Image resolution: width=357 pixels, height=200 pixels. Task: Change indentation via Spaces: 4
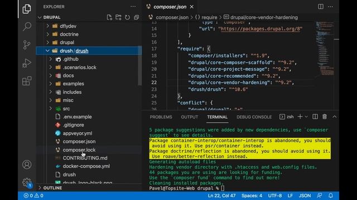point(252,196)
